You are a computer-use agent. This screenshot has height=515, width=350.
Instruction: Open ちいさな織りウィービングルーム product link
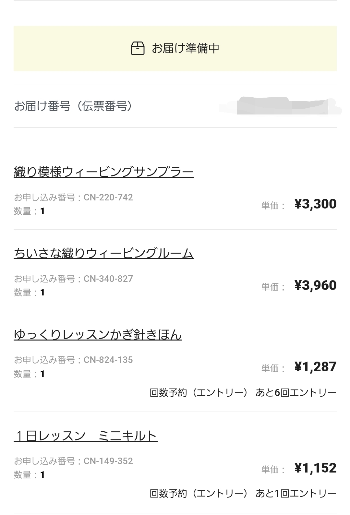(103, 253)
